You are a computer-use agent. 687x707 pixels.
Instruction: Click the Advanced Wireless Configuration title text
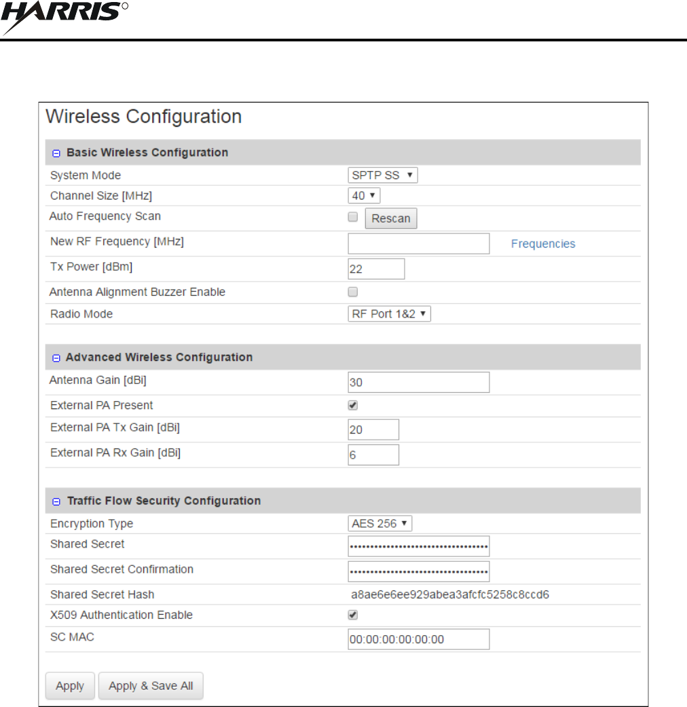click(x=159, y=357)
